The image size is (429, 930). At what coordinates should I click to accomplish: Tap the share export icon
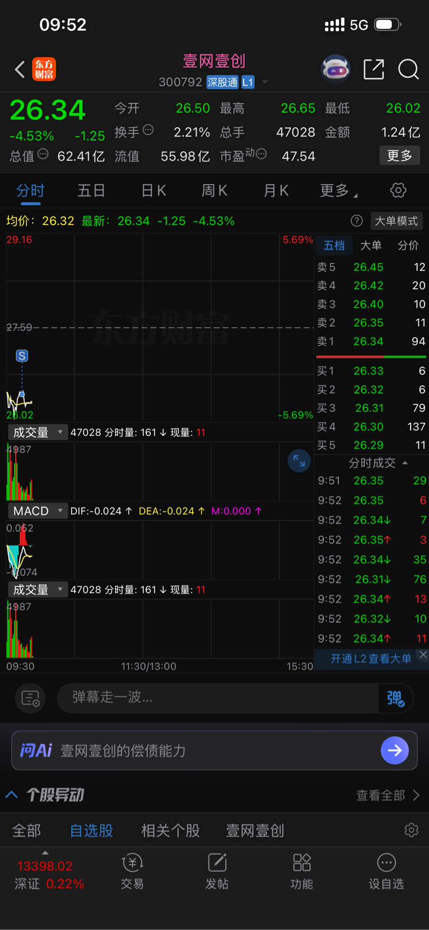coord(374,69)
